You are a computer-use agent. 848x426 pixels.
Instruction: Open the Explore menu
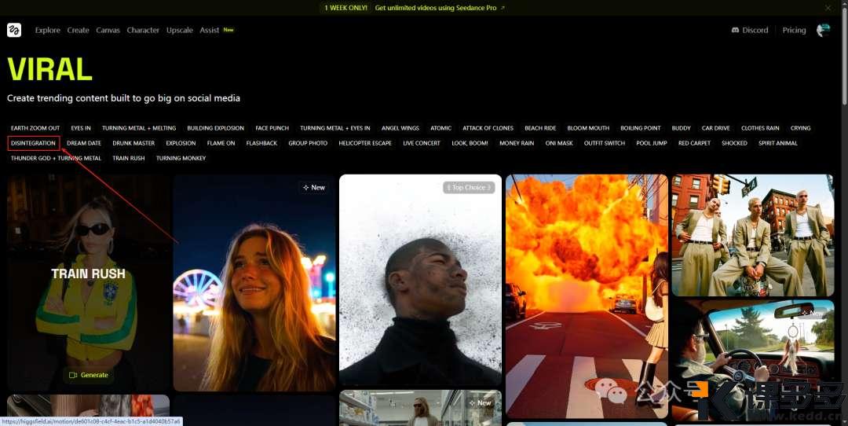[48, 30]
